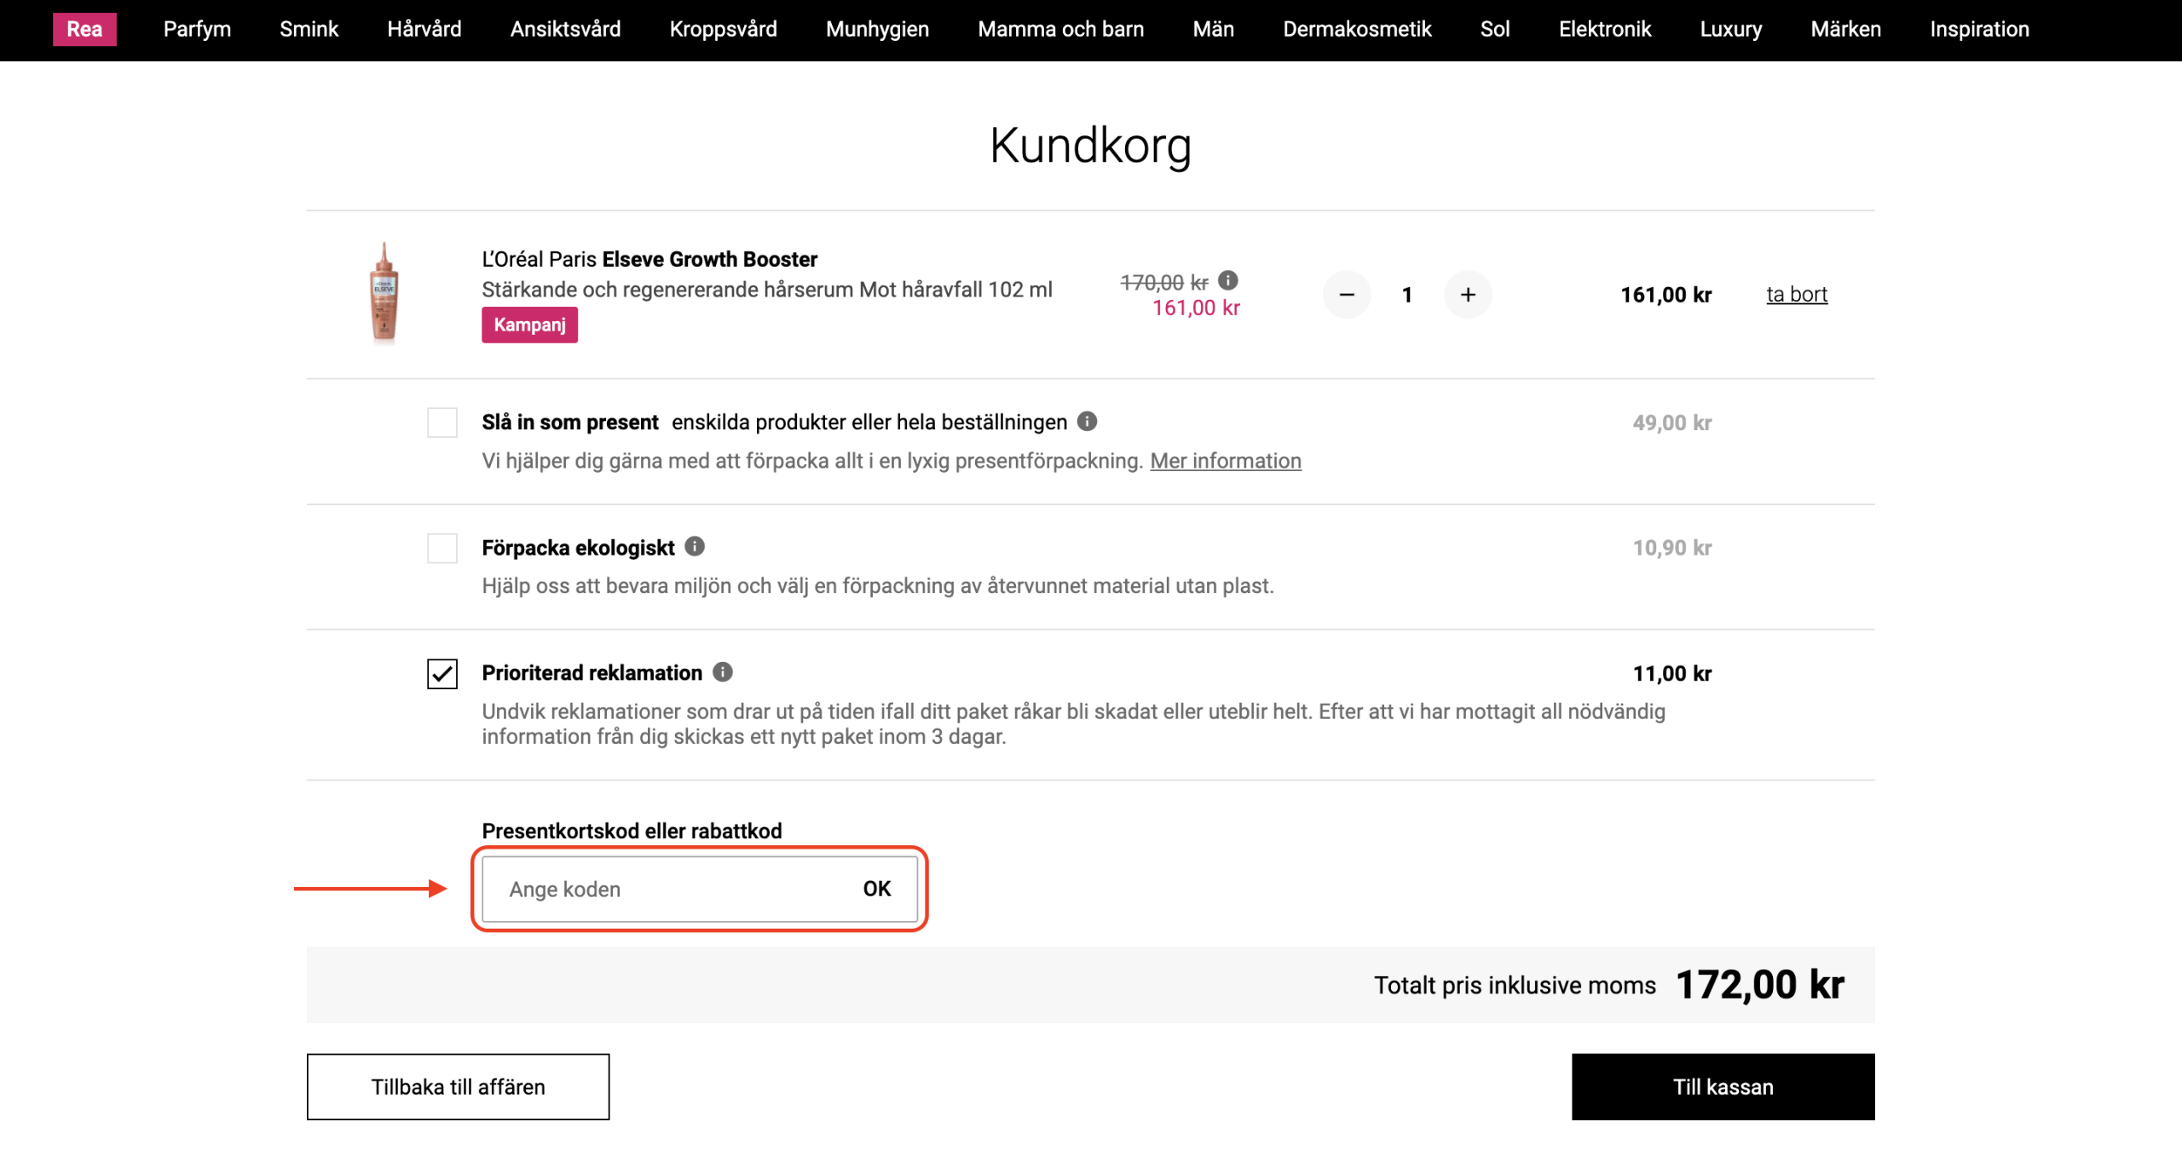
Task: Open info icon beside Slå in som present
Action: [x=1087, y=421]
